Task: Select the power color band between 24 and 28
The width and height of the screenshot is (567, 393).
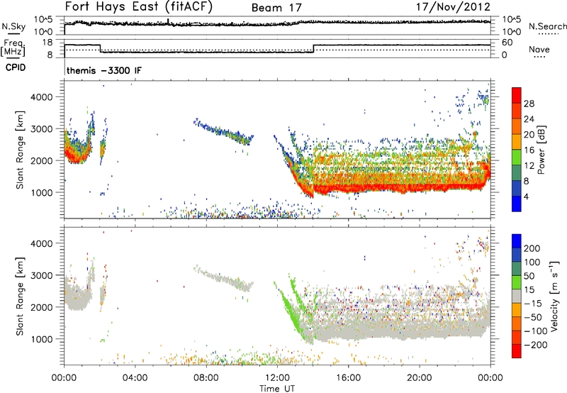Action: point(517,111)
